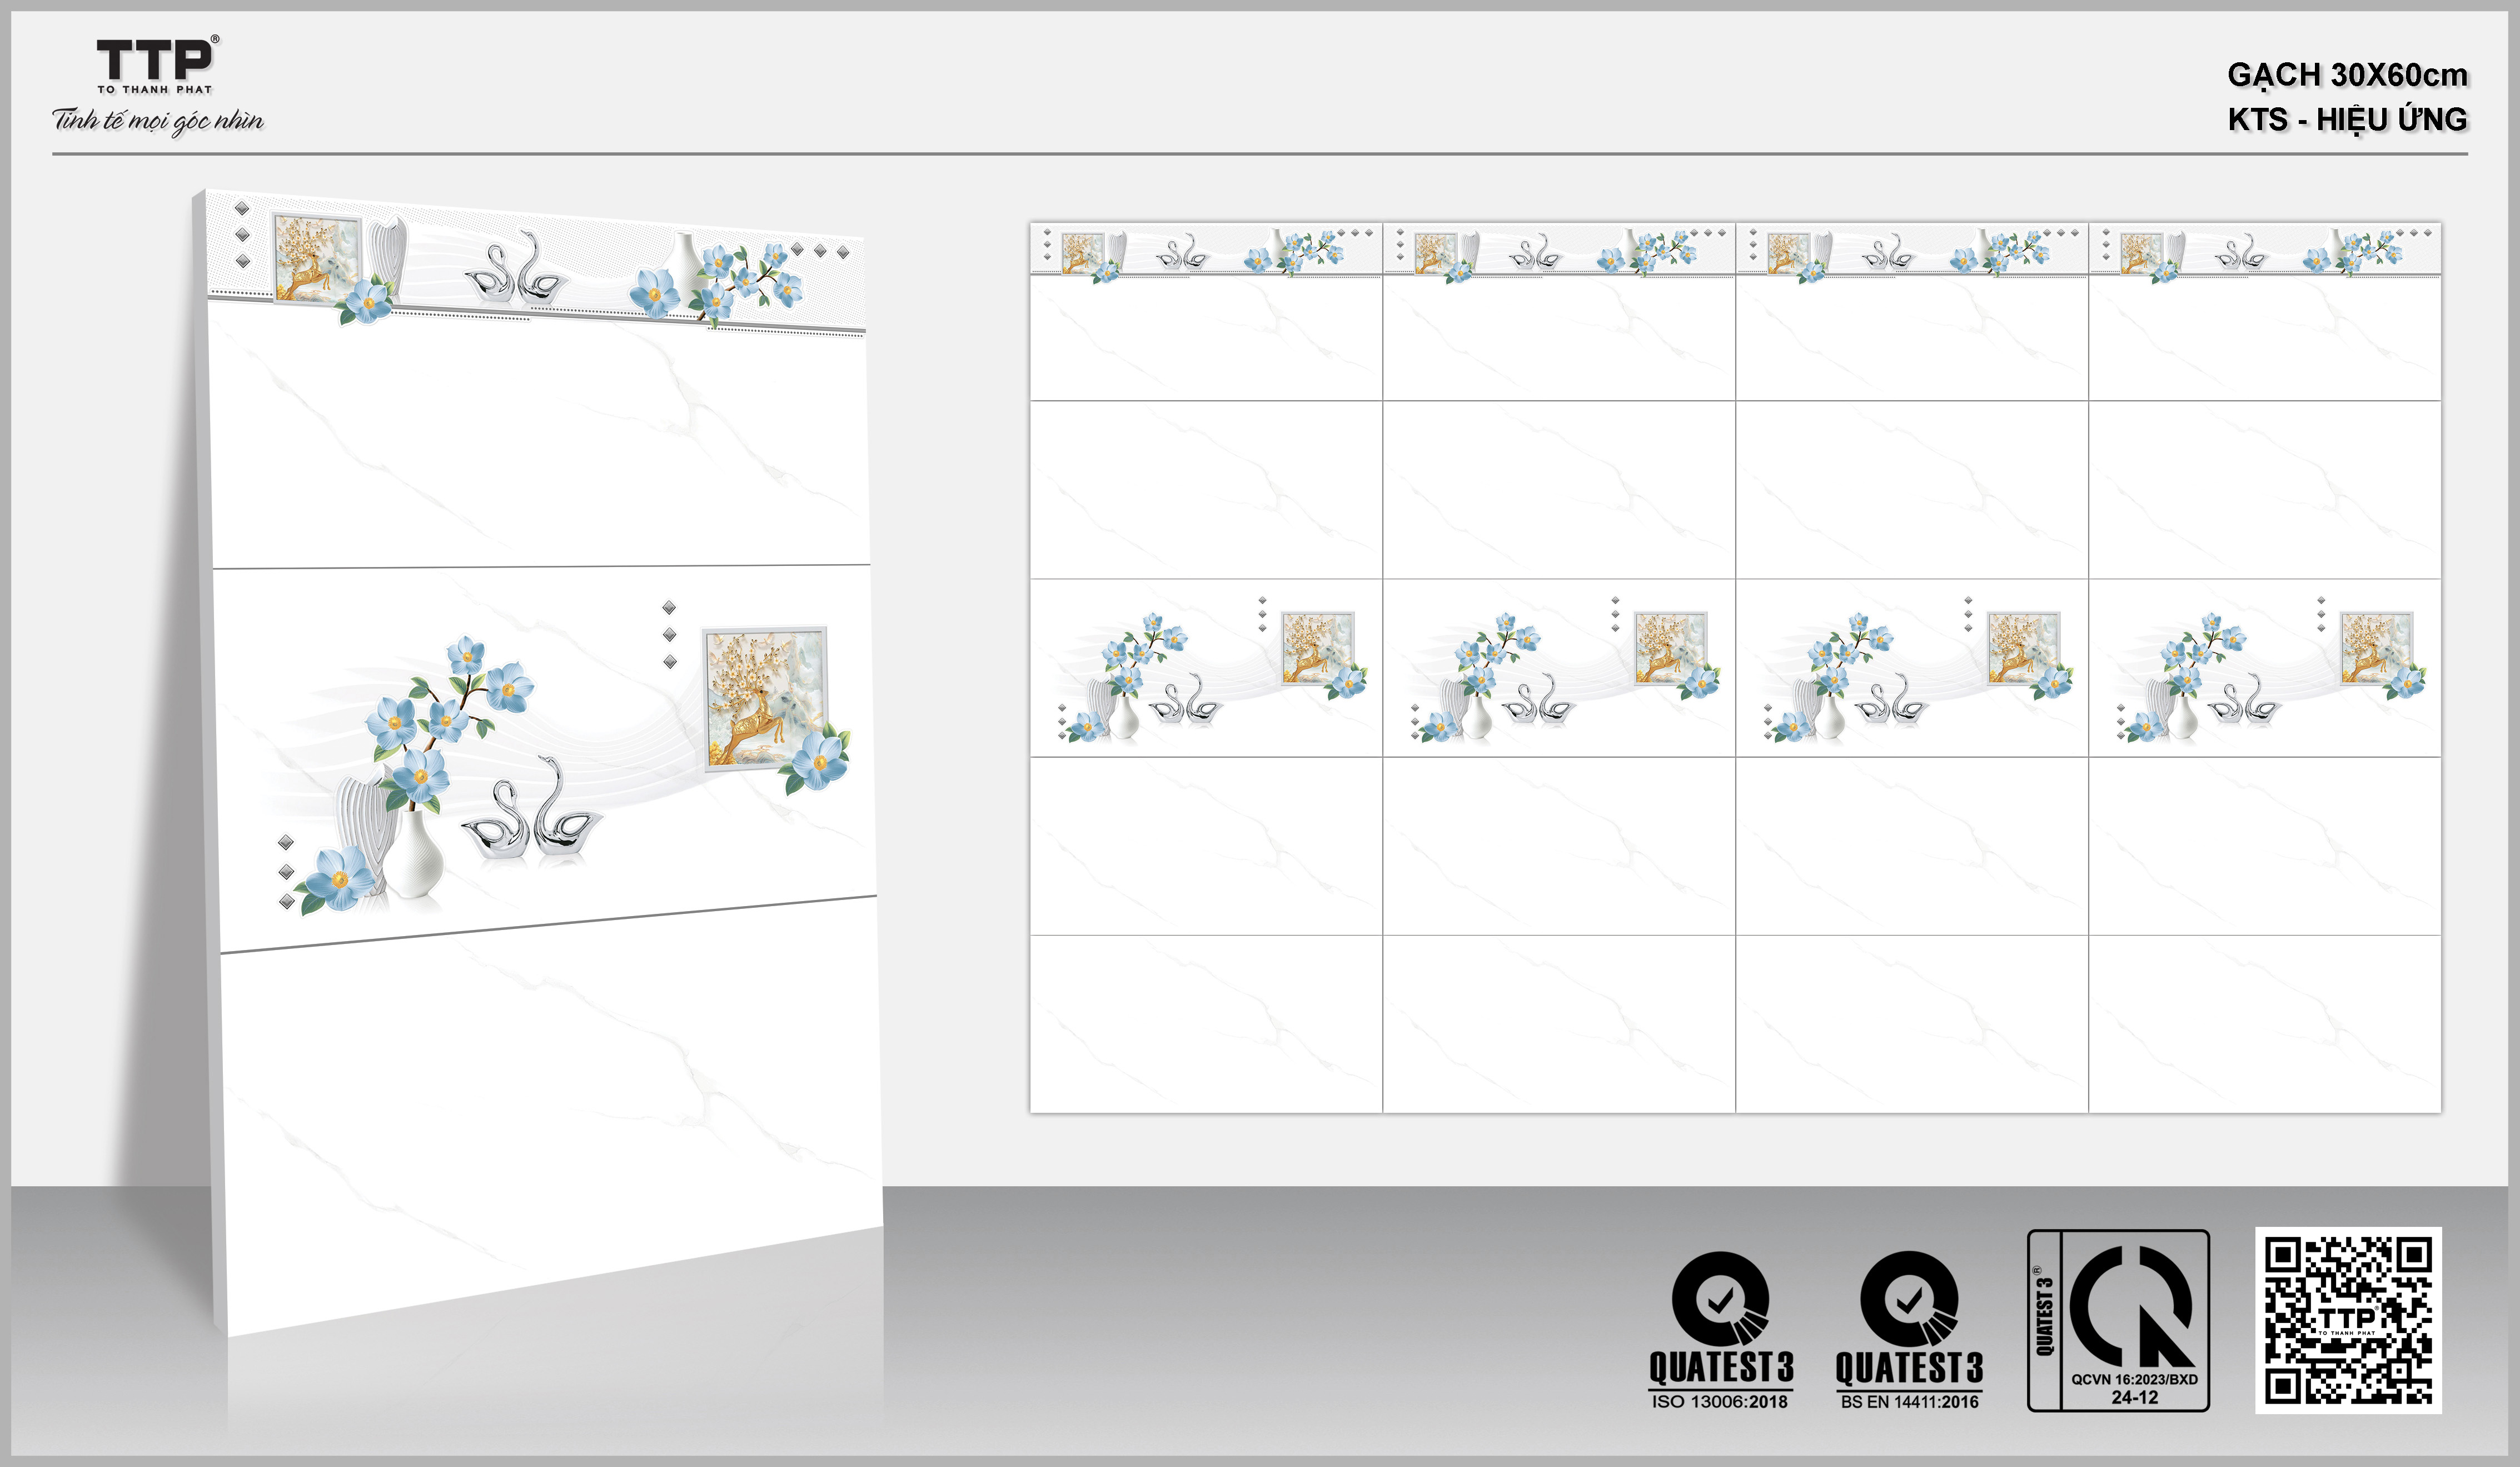Click the GẠCH 30X60cm heading text
Image resolution: width=2520 pixels, height=1467 pixels.
pyautogui.click(x=2346, y=75)
